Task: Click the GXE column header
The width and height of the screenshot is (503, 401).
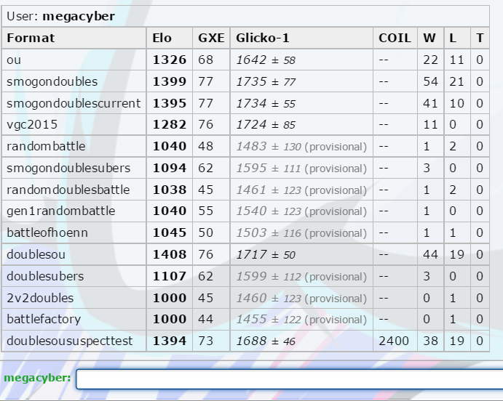Action: tap(211, 38)
